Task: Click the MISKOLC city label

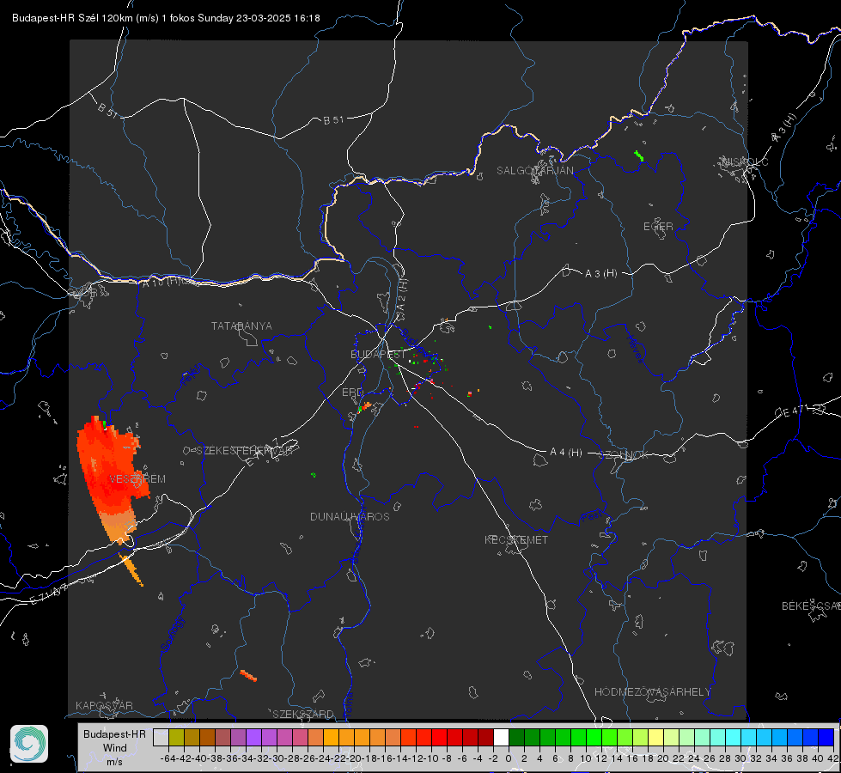Action: tap(745, 161)
